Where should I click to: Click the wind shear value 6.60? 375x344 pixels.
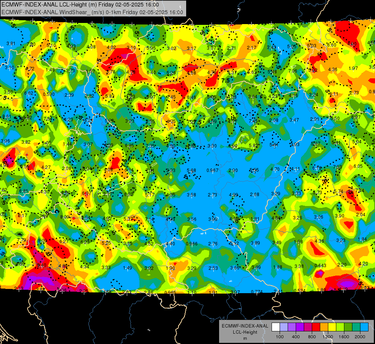click(x=331, y=45)
